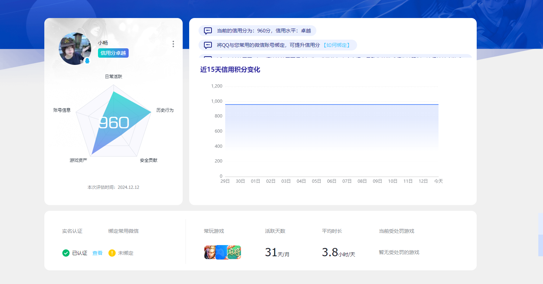
Task: Click the 未绑定 status text
Action: pyautogui.click(x=126, y=253)
